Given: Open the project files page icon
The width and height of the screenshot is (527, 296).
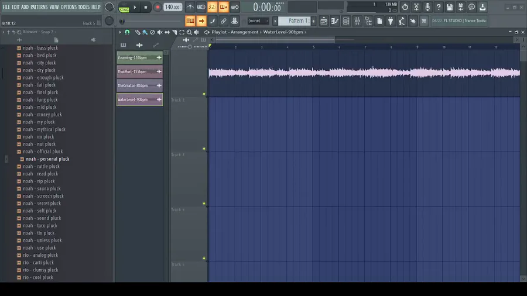Looking at the screenshot, I should (x=379, y=21).
